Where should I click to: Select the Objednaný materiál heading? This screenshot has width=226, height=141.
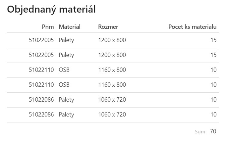(51, 9)
